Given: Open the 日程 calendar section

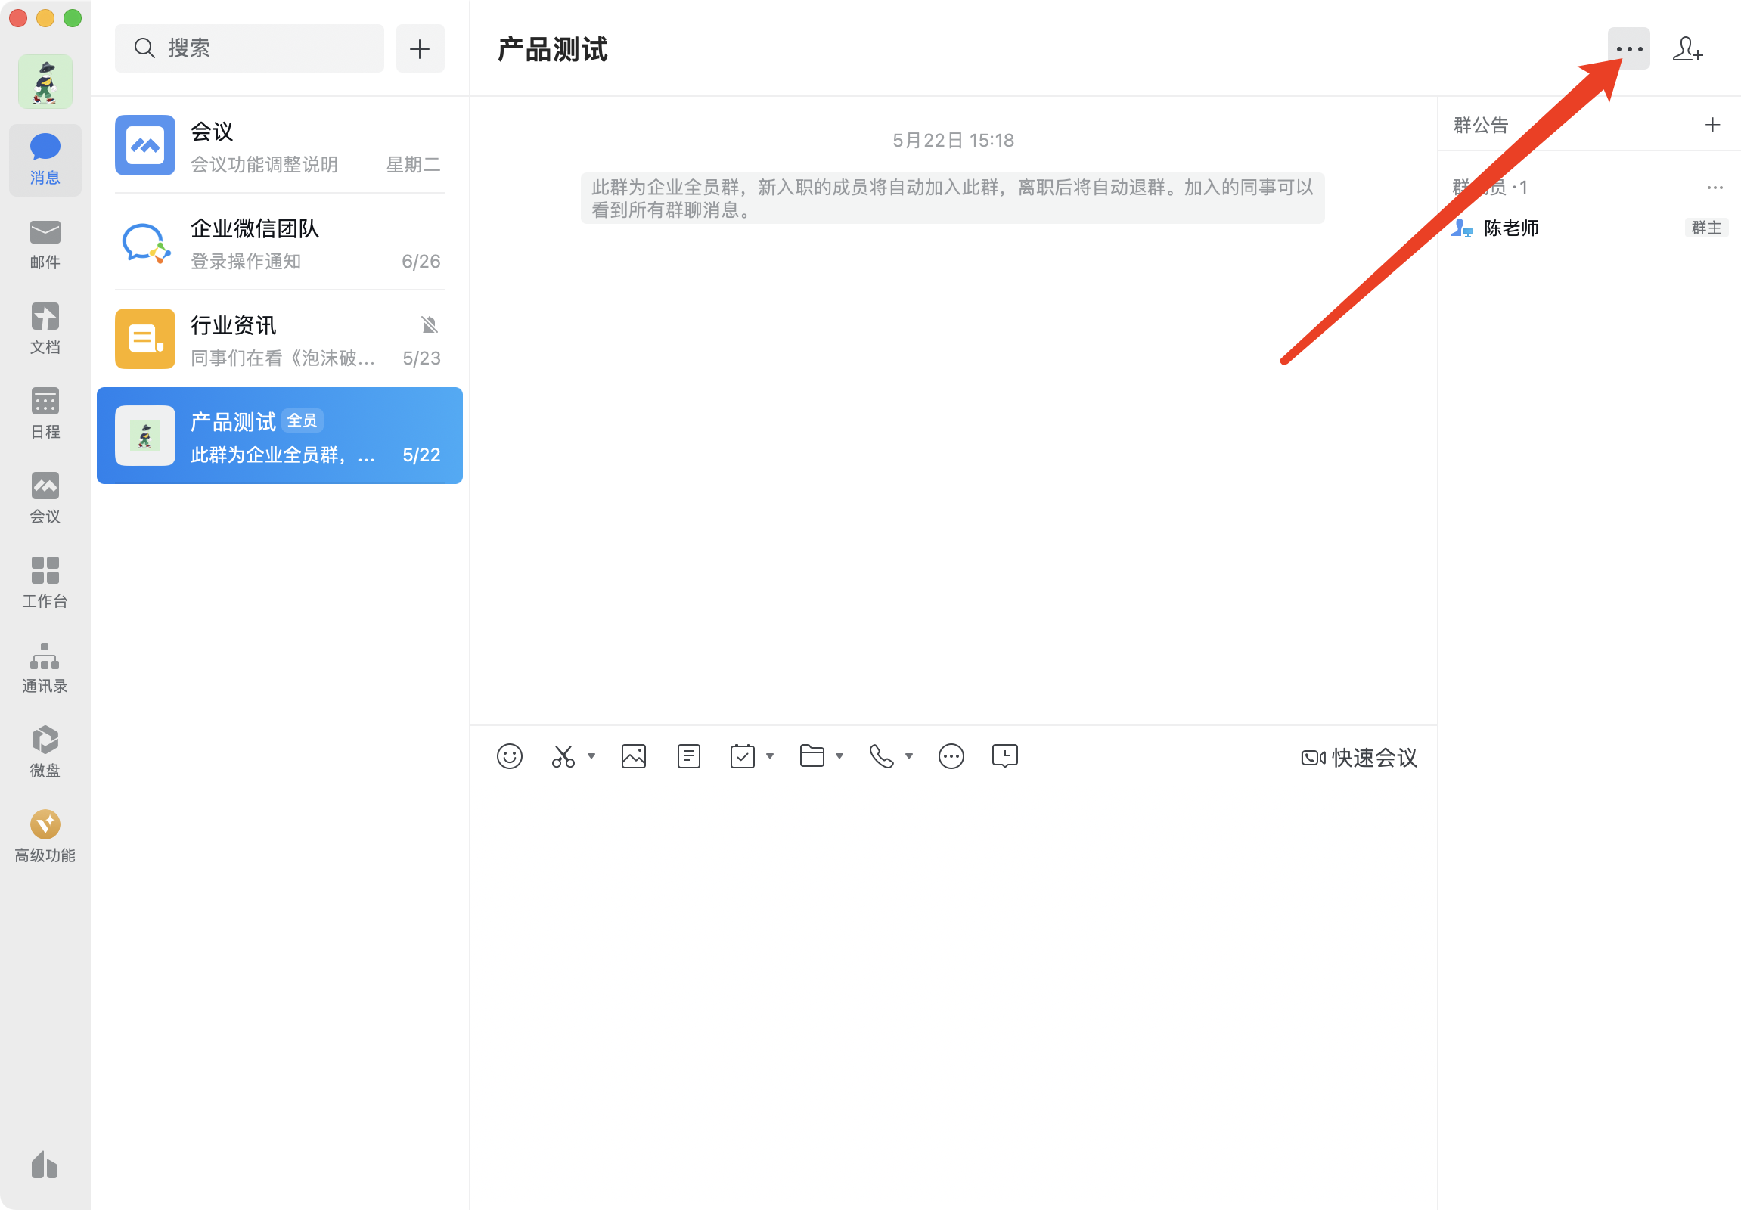Looking at the screenshot, I should (x=45, y=413).
